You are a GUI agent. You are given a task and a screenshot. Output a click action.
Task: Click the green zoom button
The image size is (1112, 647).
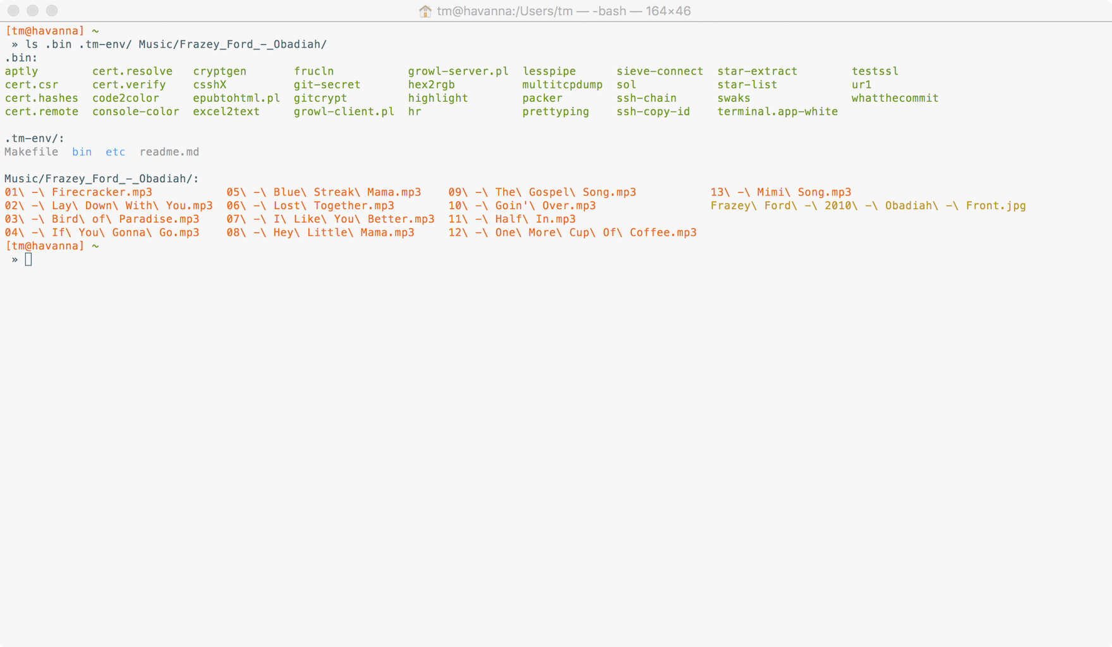point(50,11)
